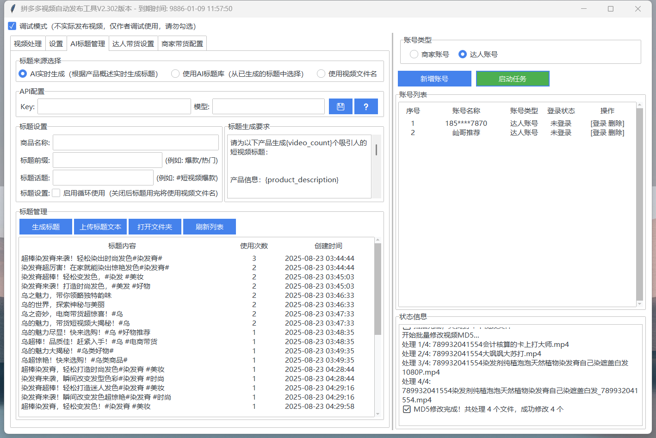Select title row 染发膏来袭，瞬间改变发型色彩
Screen dimensions: 656x438
click(197, 379)
